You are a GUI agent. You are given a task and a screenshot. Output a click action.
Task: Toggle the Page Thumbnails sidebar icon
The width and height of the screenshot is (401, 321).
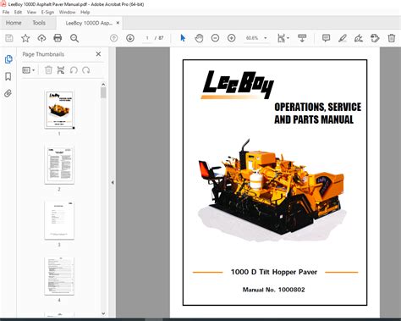coord(8,59)
